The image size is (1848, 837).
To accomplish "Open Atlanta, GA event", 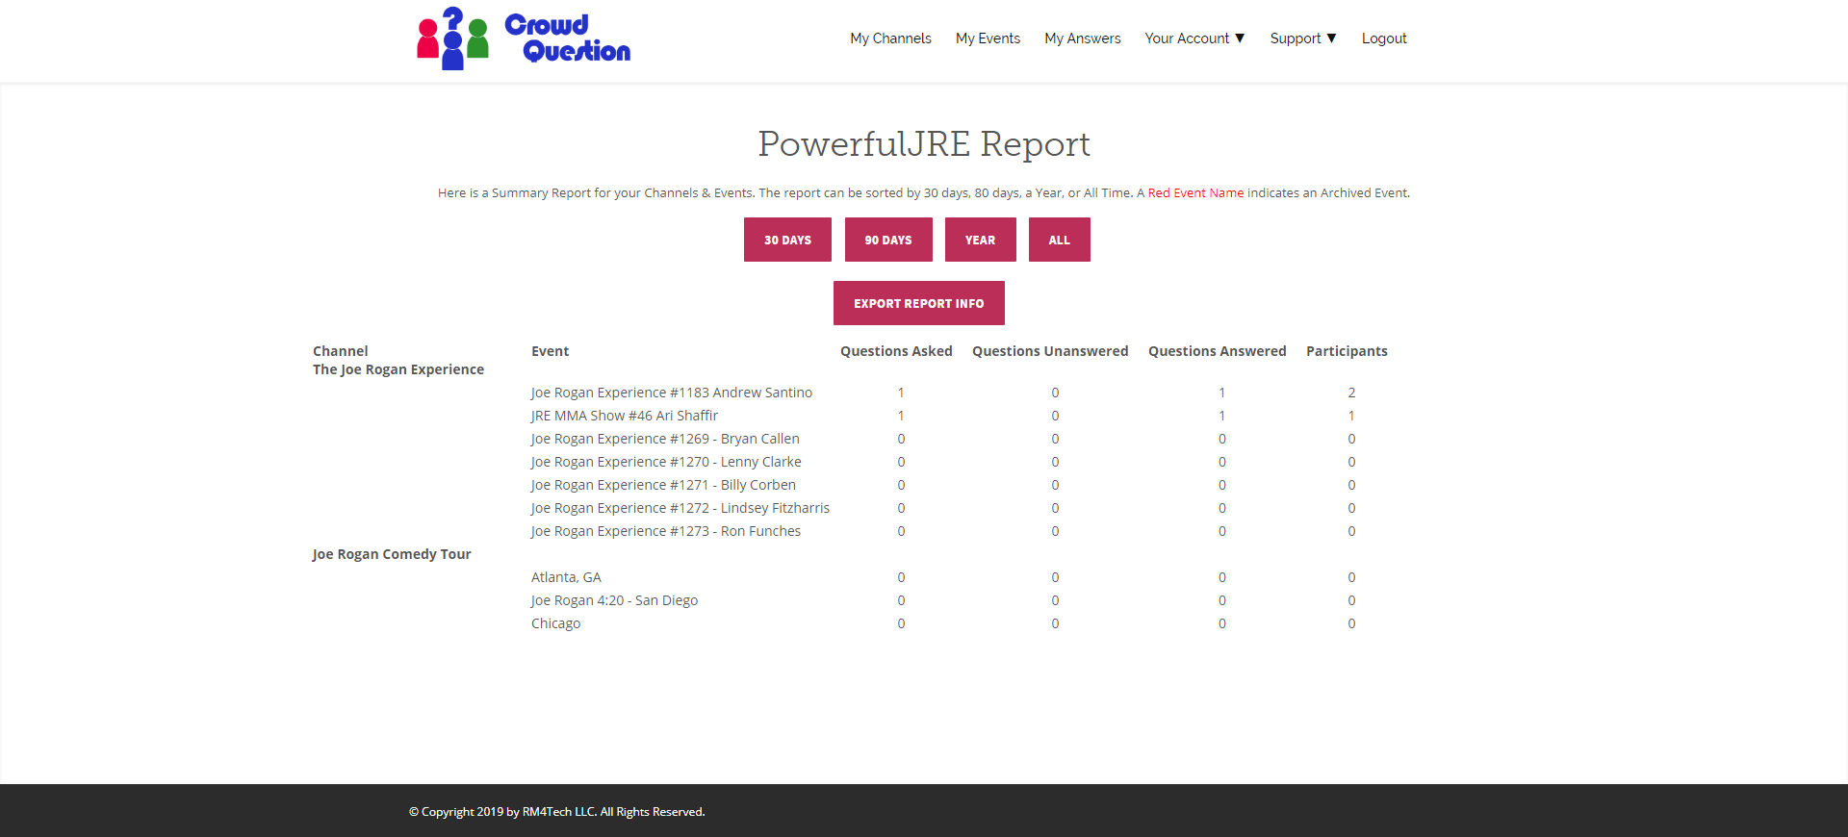I will pos(566,577).
